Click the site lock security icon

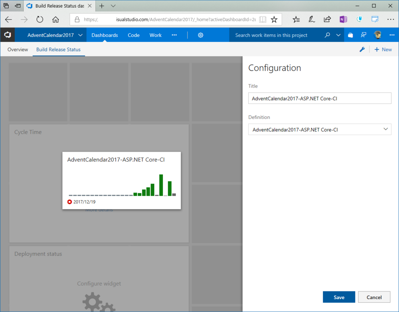(77, 19)
